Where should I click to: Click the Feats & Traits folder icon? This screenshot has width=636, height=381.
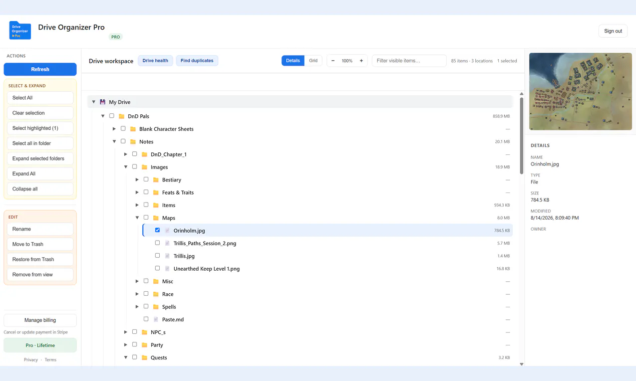click(156, 193)
